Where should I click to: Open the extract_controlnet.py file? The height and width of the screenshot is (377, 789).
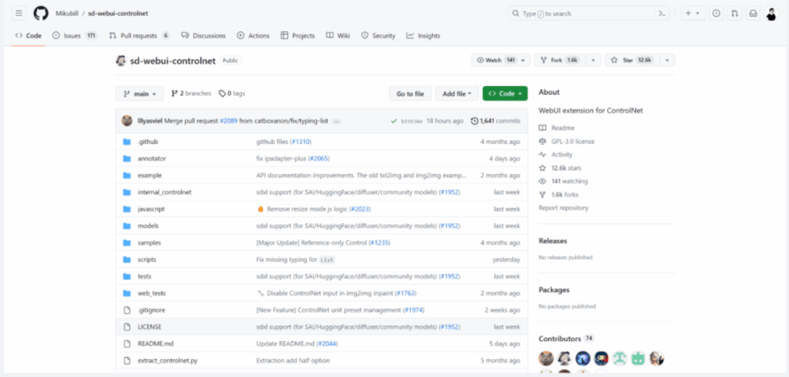[167, 360]
